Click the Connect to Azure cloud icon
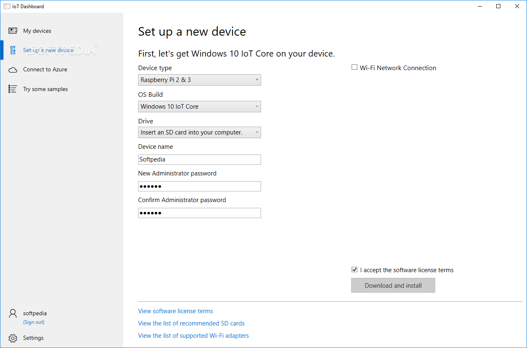This screenshot has height=348, width=527. (13, 70)
